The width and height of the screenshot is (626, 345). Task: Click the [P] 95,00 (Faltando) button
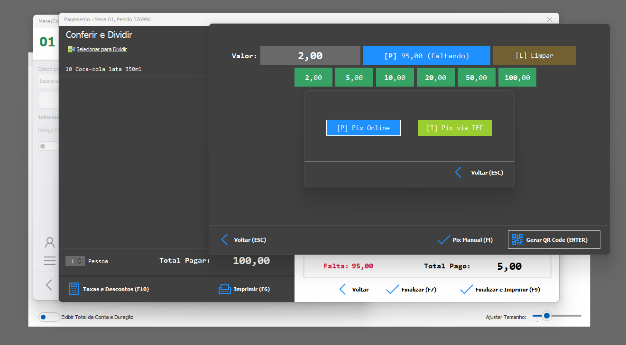click(x=426, y=55)
